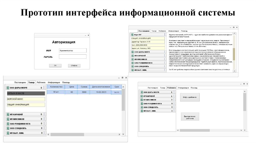Switch to Поставщики tab in the Товар window
The image size is (256, 143).
pos(20,82)
